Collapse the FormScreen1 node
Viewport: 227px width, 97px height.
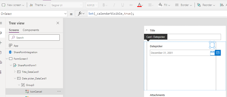(x=7, y=59)
